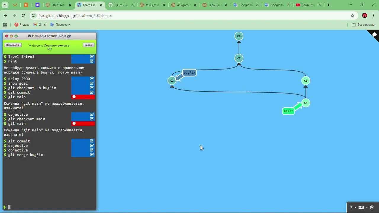Click the checkmark beside 'git checkout main'

point(91,119)
